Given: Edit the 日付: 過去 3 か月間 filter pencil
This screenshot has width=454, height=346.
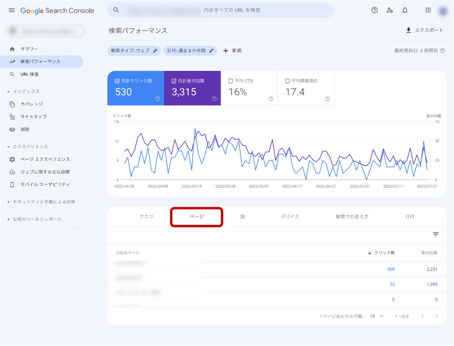Looking at the screenshot, I should 211,51.
